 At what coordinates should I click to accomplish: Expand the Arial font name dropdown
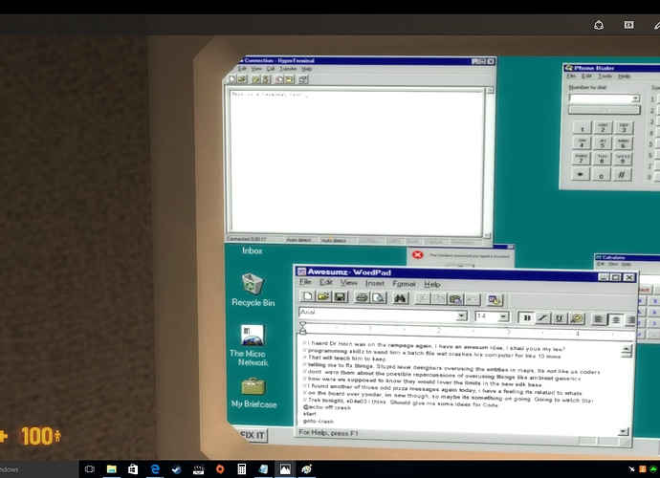(x=462, y=315)
